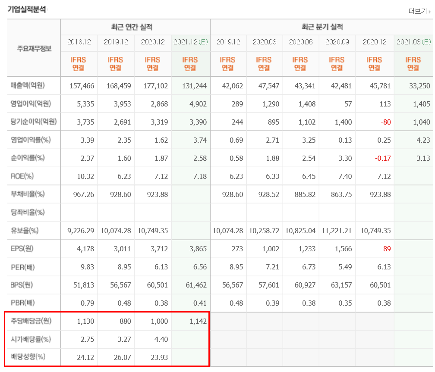Click the 기업실적분석 section title

point(27,9)
